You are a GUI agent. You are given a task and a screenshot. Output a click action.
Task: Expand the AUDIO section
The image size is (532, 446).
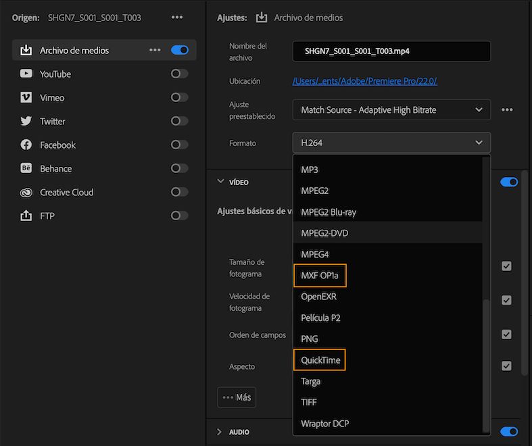(220, 432)
